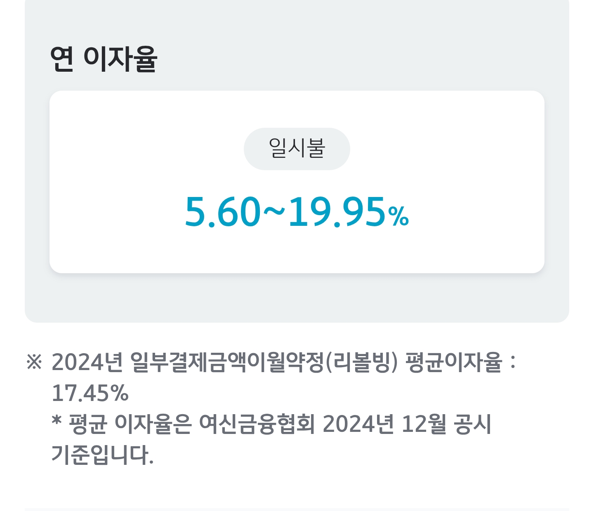Tap the 5.60~19.95% interest rate text
The width and height of the screenshot is (594, 511).
pos(297,212)
